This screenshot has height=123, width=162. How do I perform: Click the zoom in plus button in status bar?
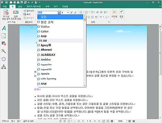click(x=130, y=121)
